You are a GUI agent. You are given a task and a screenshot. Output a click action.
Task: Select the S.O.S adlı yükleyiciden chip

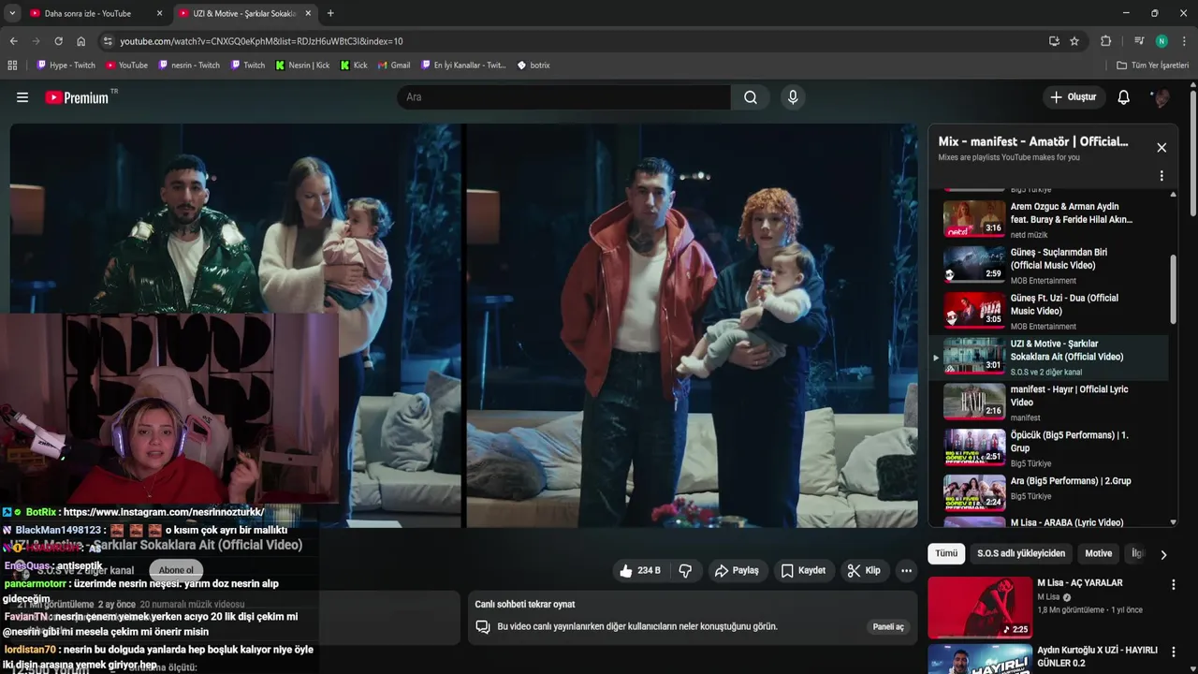pyautogui.click(x=1021, y=553)
